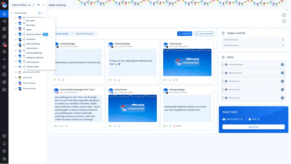Open the inbox icon with red badge
The height and width of the screenshot is (164, 291).
[4, 44]
